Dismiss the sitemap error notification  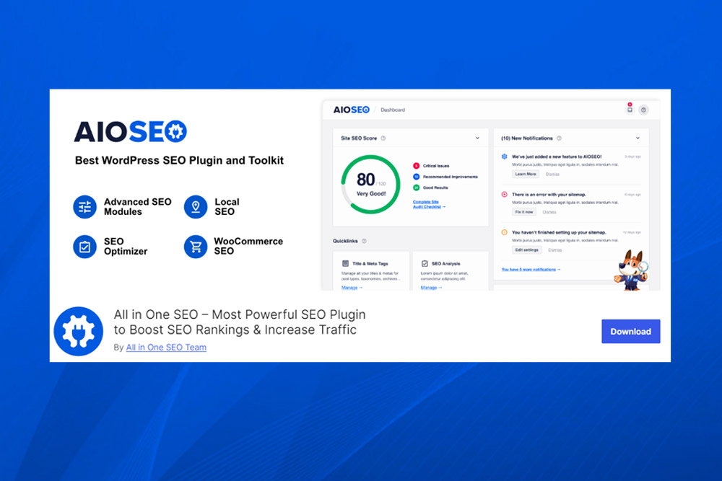pyautogui.click(x=549, y=212)
